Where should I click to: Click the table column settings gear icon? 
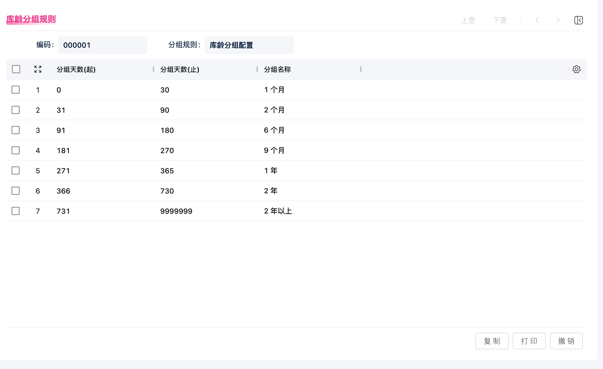click(576, 69)
